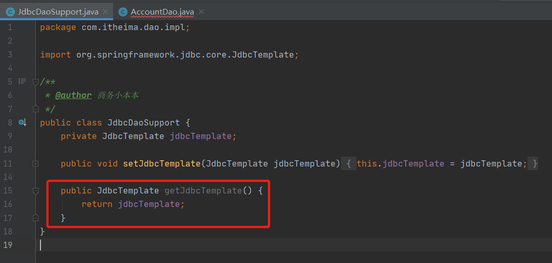This screenshot has height=263, width=552.
Task: Click the public keyword on line 15
Action: tap(76, 191)
